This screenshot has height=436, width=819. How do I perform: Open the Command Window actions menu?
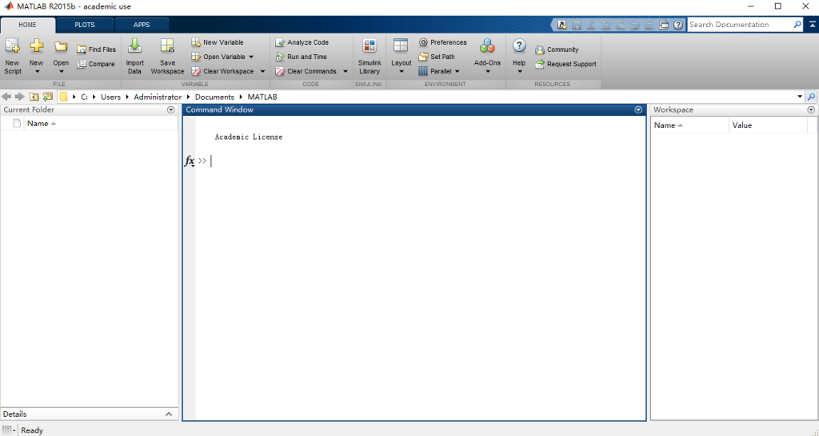[638, 110]
